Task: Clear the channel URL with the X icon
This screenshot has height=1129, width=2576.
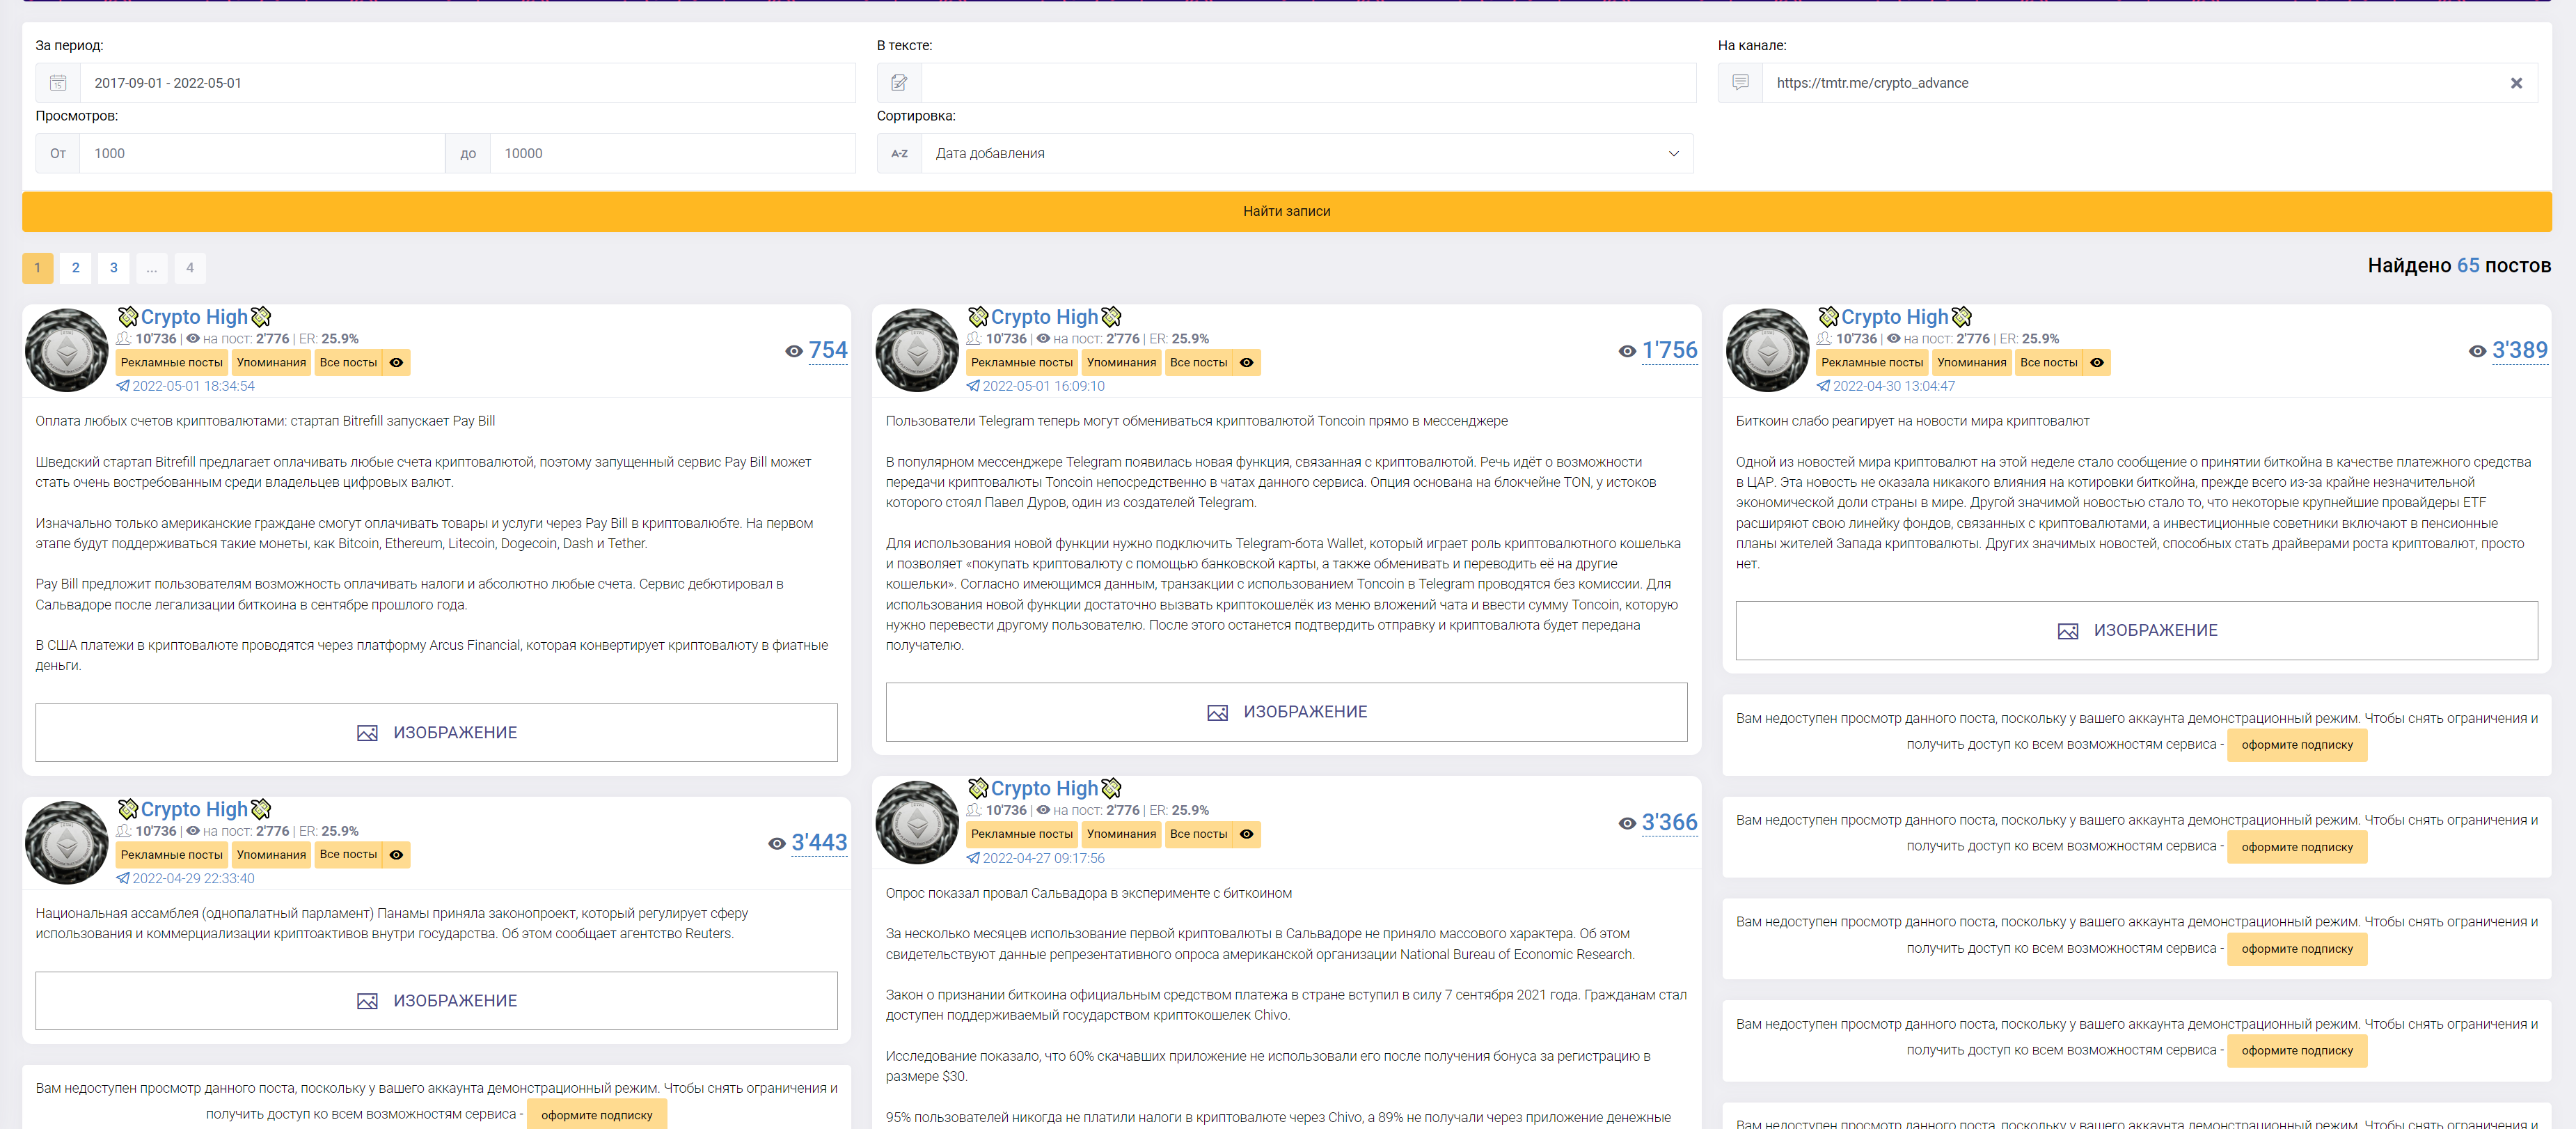Action: coord(2516,83)
